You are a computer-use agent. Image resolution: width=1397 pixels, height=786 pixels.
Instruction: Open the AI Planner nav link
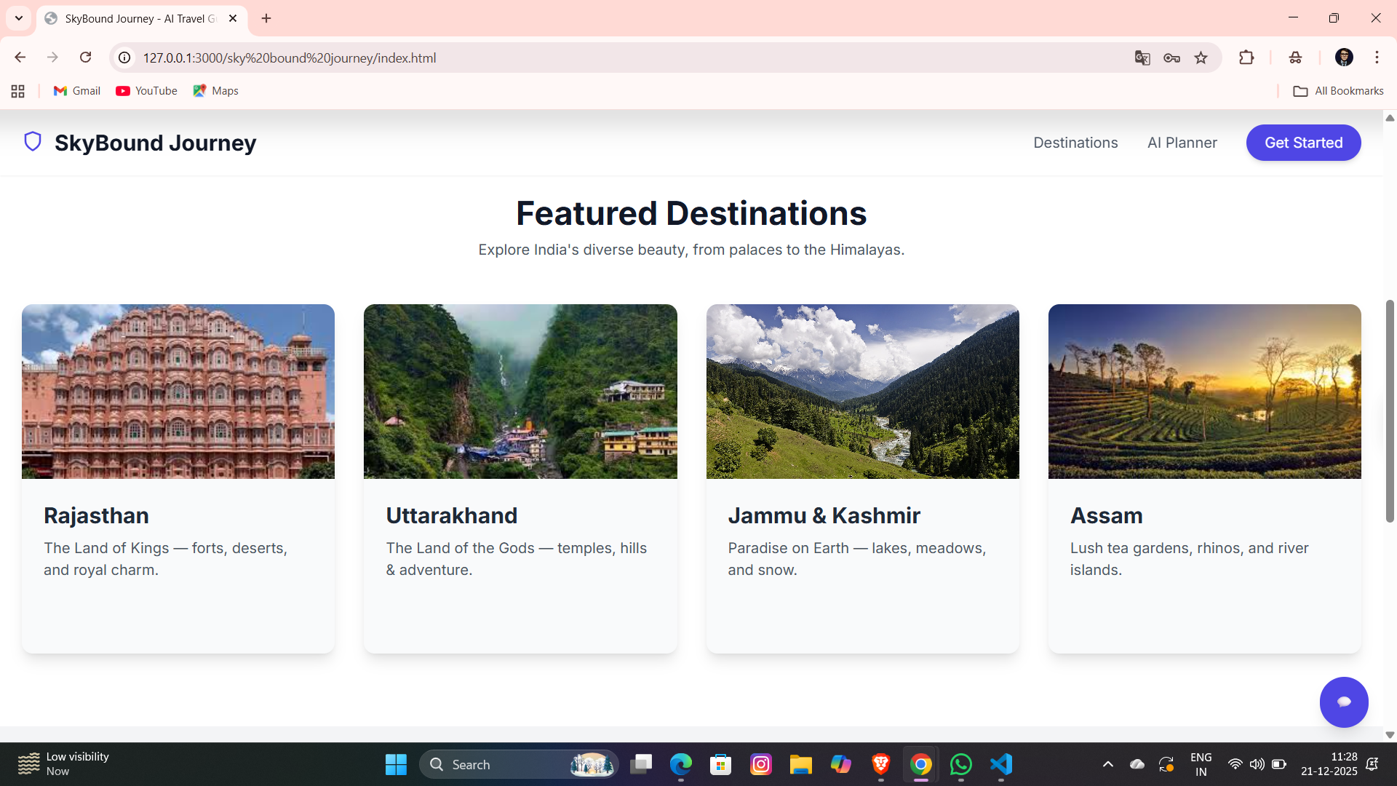pos(1182,143)
